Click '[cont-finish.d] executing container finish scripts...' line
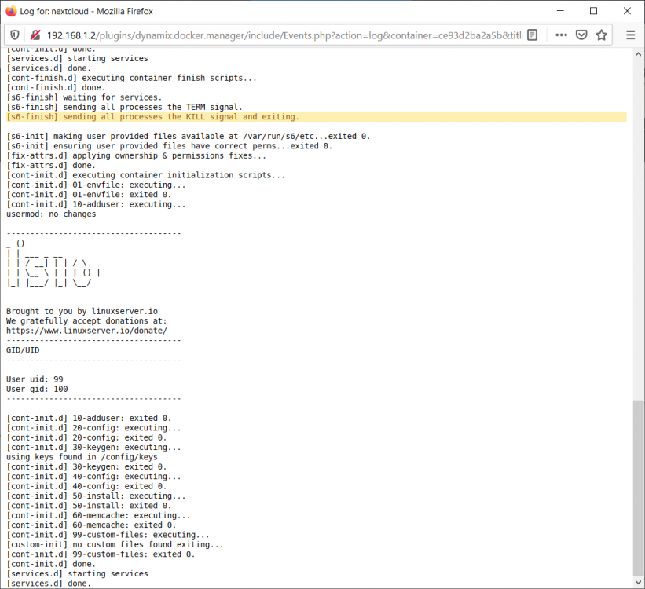Viewport: 645px width, 589px height. click(132, 78)
